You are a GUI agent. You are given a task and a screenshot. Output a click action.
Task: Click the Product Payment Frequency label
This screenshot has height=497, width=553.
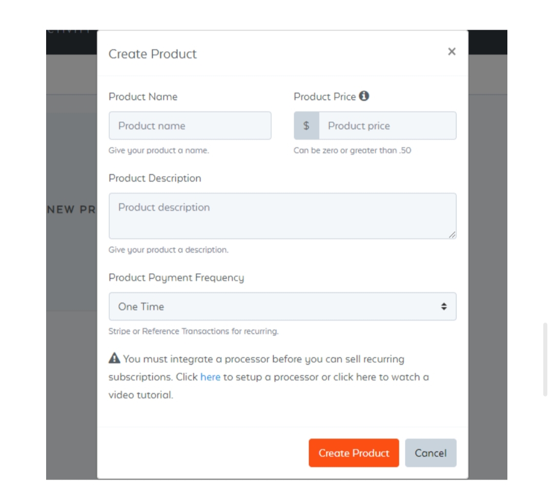(176, 277)
